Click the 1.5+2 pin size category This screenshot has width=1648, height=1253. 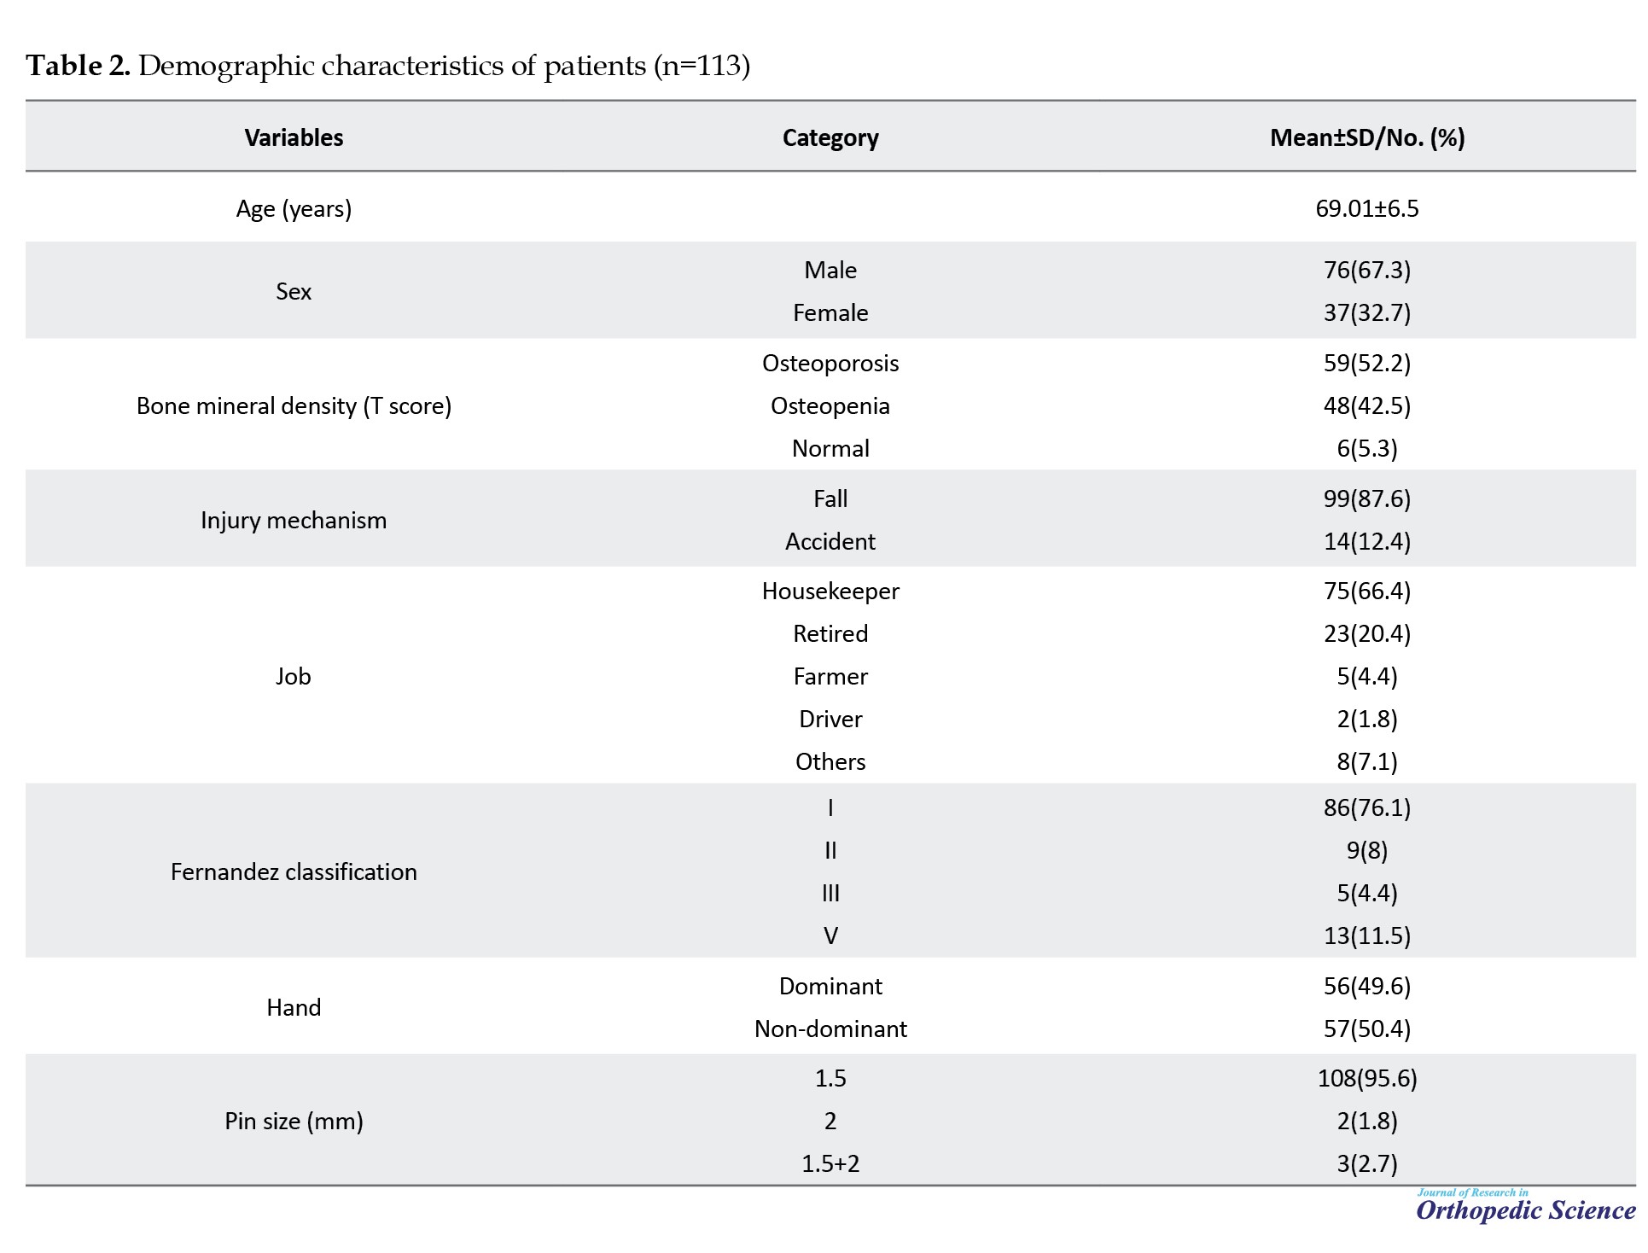(830, 1164)
